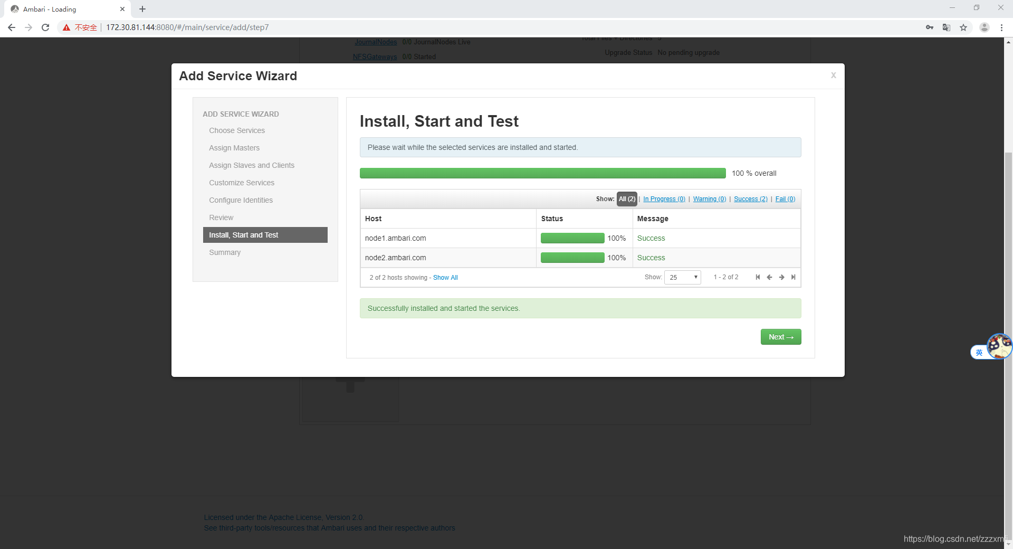Click the input method floating widget
The height and width of the screenshot is (549, 1013).
click(992, 347)
